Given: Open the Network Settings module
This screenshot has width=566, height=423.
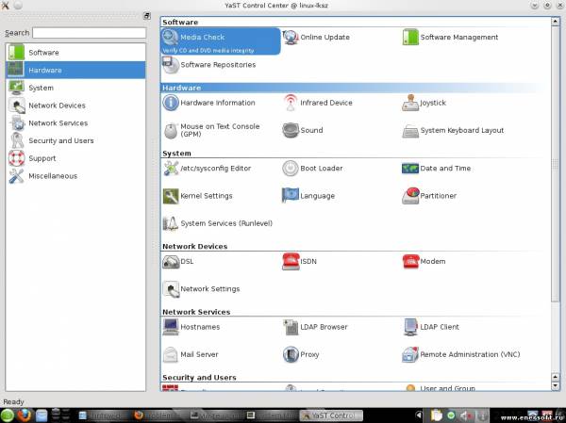Looking at the screenshot, I should pos(201,289).
